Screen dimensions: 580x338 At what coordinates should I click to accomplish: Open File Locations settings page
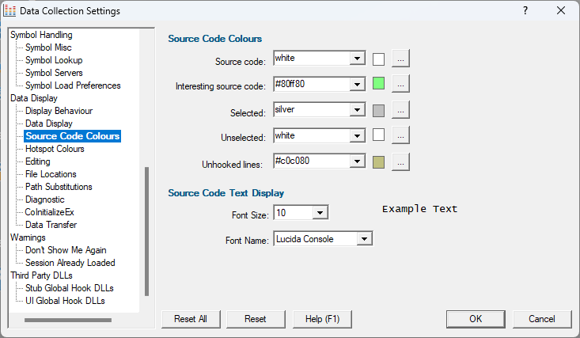click(51, 174)
